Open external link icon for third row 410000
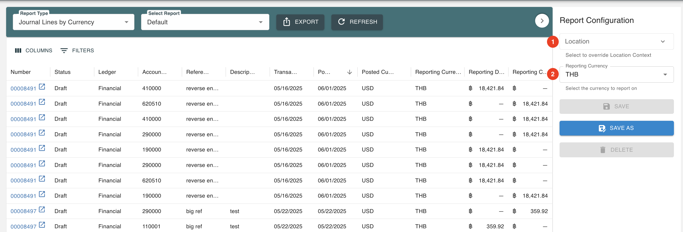Viewport: 683px width, 232px height. tap(42, 117)
